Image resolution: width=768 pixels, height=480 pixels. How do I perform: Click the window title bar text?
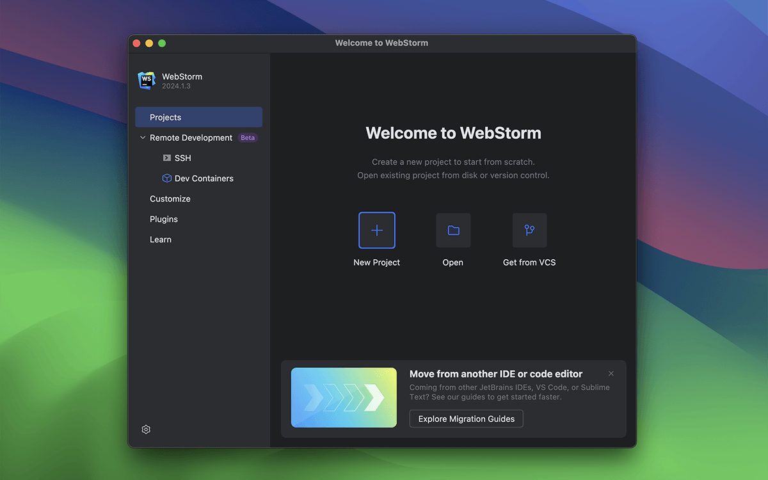click(381, 43)
